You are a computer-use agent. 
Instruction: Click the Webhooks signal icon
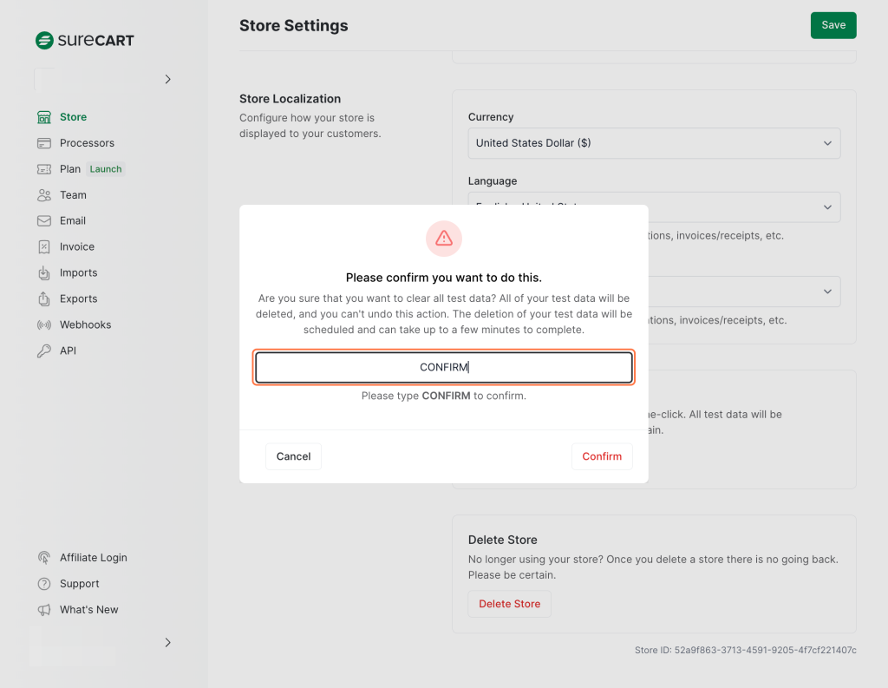(44, 325)
